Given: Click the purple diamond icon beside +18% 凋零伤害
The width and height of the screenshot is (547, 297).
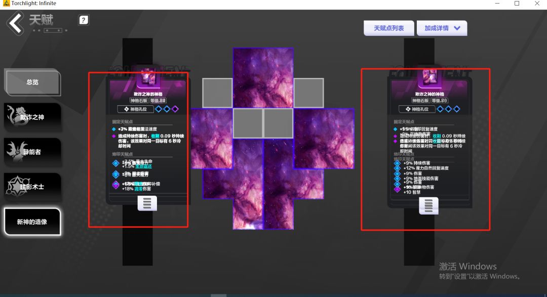Looking at the screenshot, I should (x=116, y=185).
